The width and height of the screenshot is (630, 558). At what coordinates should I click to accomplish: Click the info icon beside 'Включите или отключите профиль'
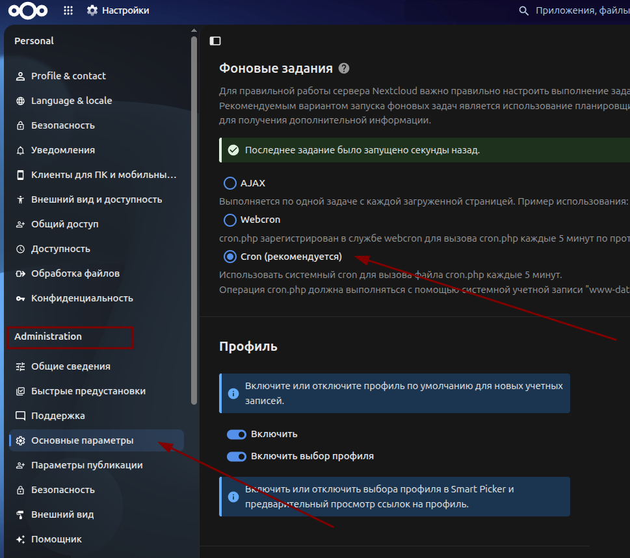pos(233,394)
